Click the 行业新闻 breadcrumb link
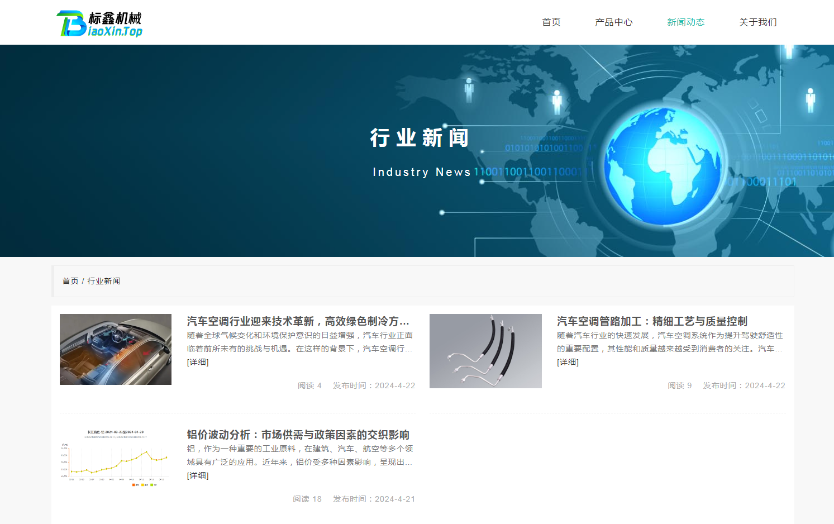Screen dimensions: 834x524 pos(104,281)
